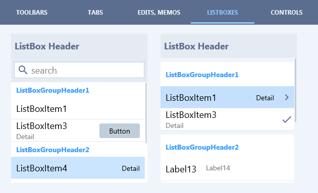Screen dimensions: 318x193
Task: Click the Button in ListBoxItem3 row
Action: tap(120, 131)
